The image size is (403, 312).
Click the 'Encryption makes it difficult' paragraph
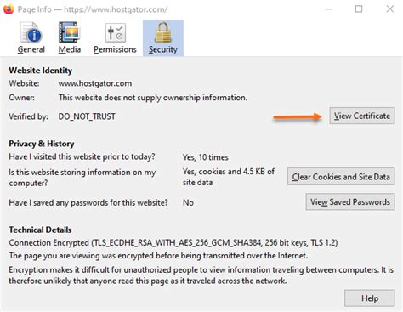(x=201, y=275)
